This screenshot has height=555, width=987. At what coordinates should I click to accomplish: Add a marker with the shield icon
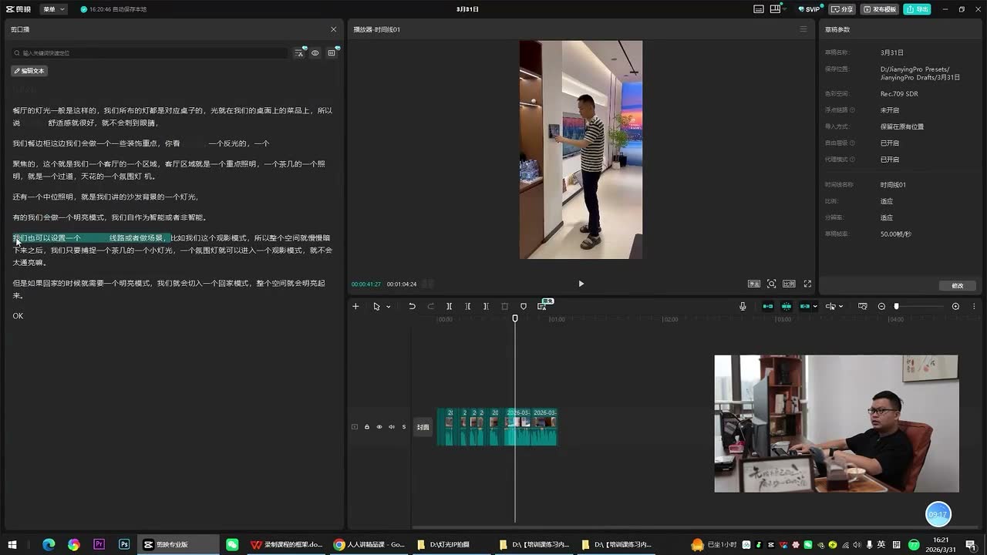[524, 306]
